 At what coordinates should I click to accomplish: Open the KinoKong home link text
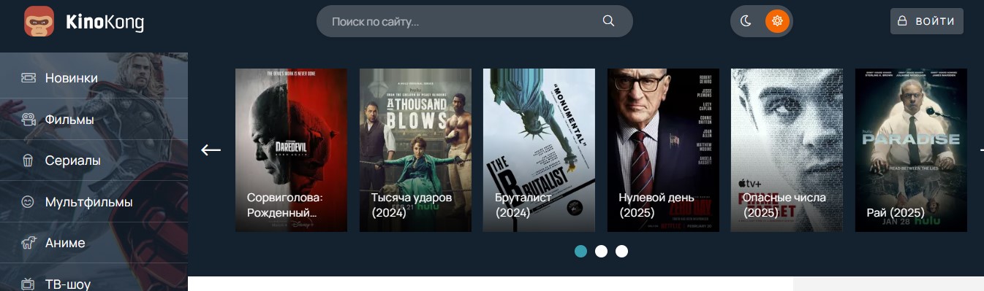click(x=105, y=23)
